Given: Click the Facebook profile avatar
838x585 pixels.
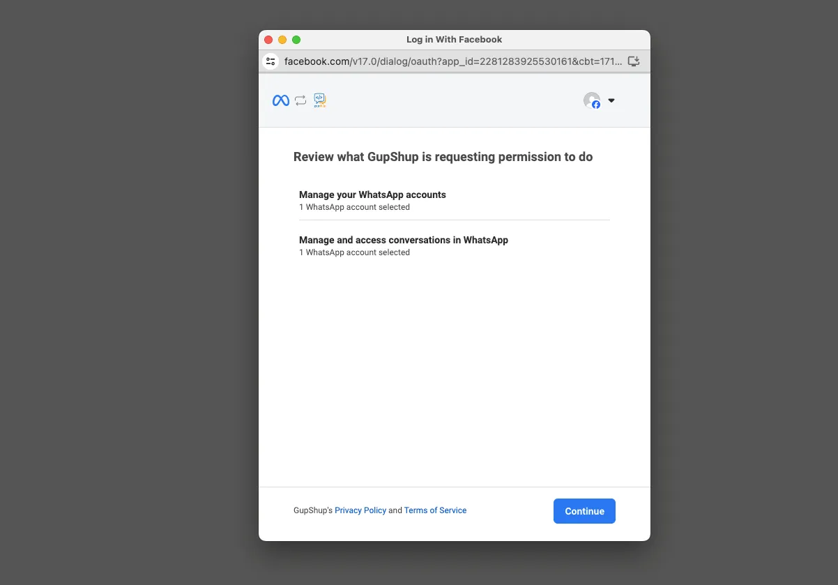Looking at the screenshot, I should pyautogui.click(x=592, y=100).
